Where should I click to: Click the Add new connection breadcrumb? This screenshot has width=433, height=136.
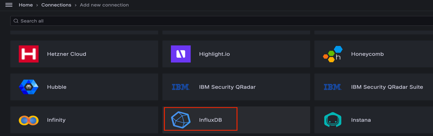(104, 5)
